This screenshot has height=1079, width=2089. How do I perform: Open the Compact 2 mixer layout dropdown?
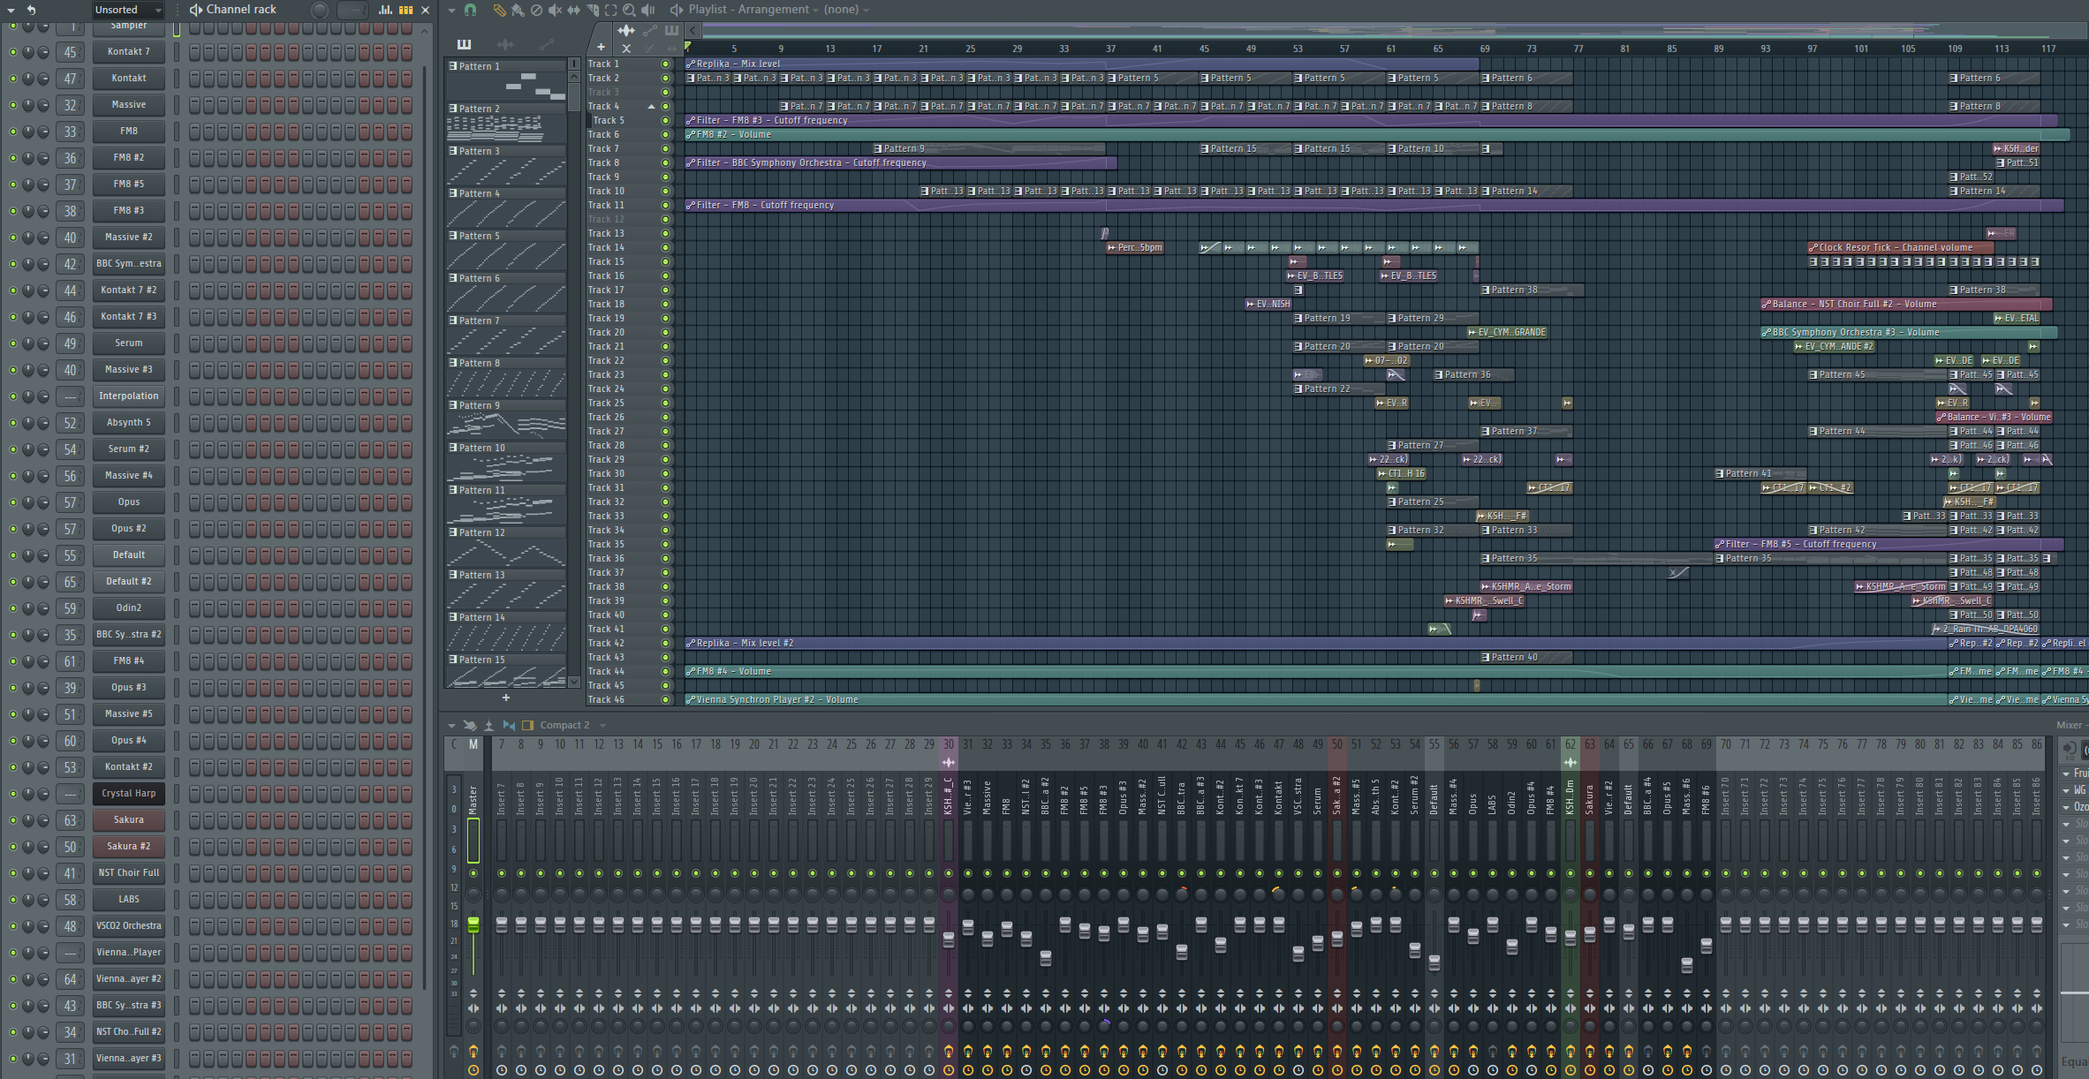coord(602,725)
